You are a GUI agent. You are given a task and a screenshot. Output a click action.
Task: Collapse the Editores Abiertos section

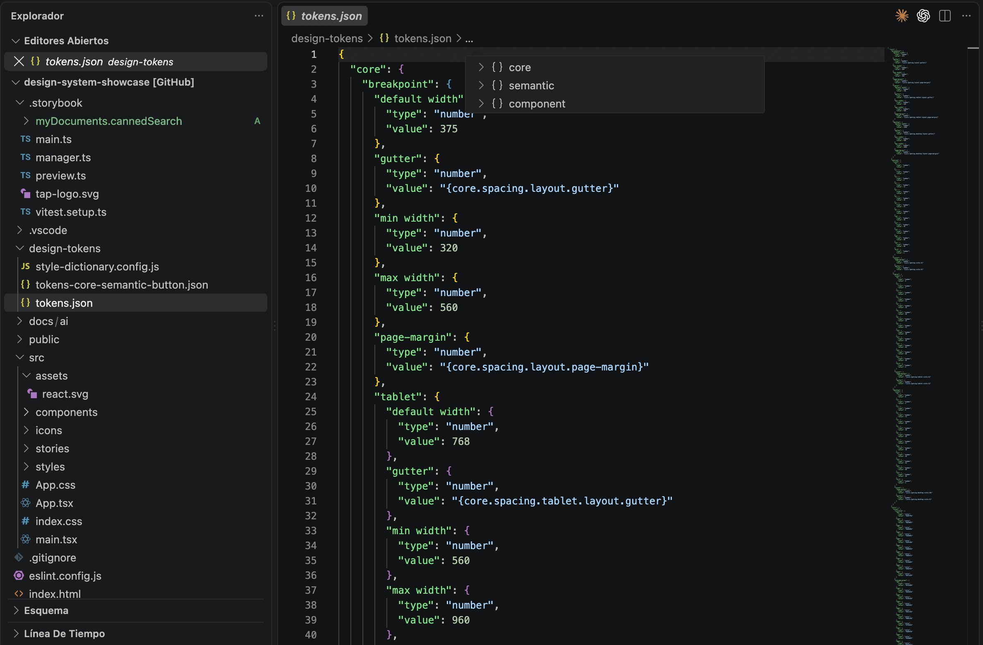[16, 41]
